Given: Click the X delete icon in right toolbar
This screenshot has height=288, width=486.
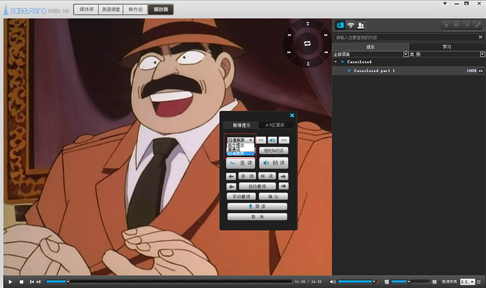Looking at the screenshot, I should (x=467, y=25).
